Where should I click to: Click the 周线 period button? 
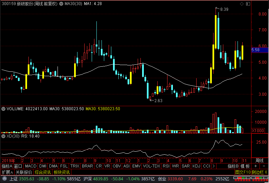click(260, 160)
